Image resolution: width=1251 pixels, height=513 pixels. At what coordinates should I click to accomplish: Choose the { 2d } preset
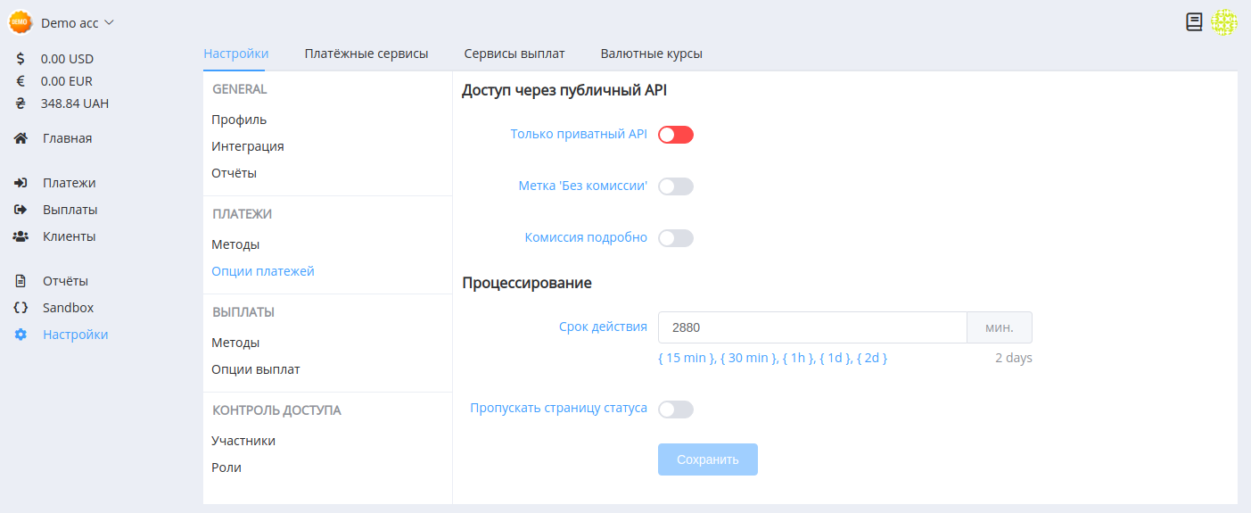click(872, 358)
